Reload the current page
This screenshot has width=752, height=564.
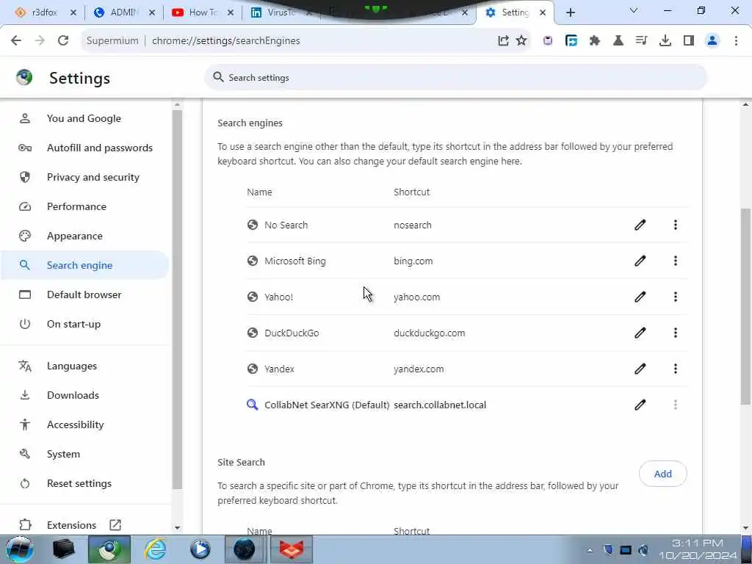pyautogui.click(x=63, y=41)
